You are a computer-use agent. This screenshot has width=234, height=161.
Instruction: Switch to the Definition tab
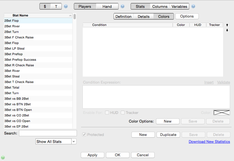pyautogui.click(x=124, y=16)
